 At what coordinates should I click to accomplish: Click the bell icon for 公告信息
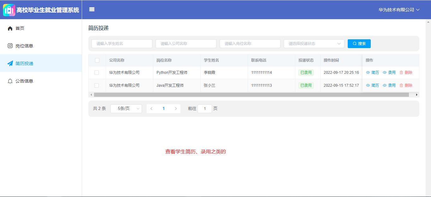pyautogui.click(x=10, y=81)
